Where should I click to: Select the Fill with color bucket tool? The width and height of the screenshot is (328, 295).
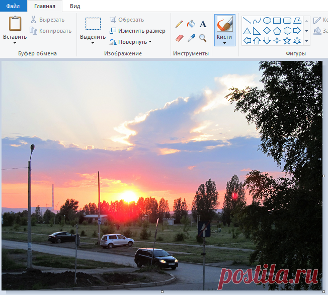191,24
